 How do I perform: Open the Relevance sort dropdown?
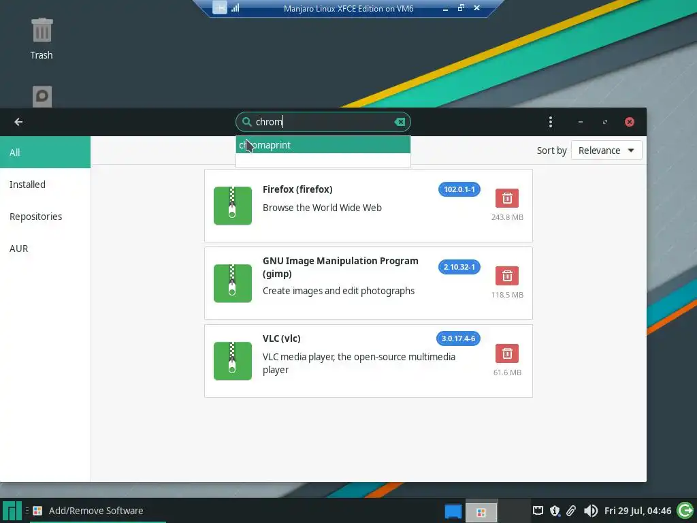click(x=606, y=150)
